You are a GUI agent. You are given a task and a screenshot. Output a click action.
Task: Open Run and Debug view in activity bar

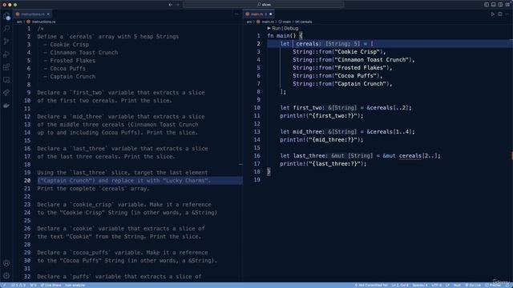(6, 54)
